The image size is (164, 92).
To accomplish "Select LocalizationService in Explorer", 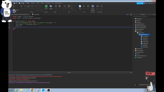I will [141, 56].
